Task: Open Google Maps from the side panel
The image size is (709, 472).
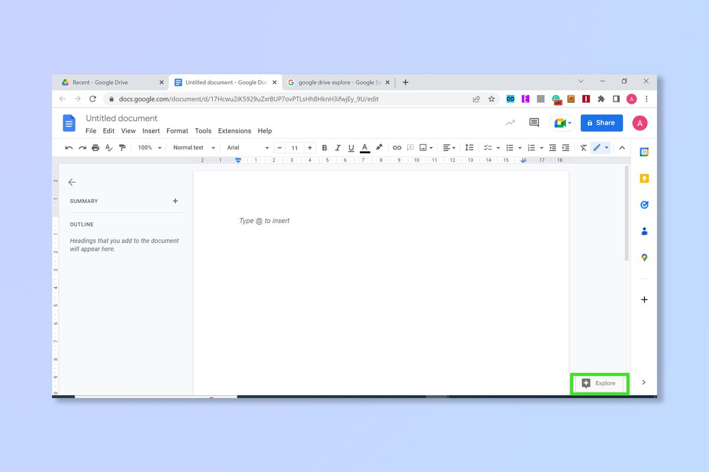Action: [x=643, y=257]
